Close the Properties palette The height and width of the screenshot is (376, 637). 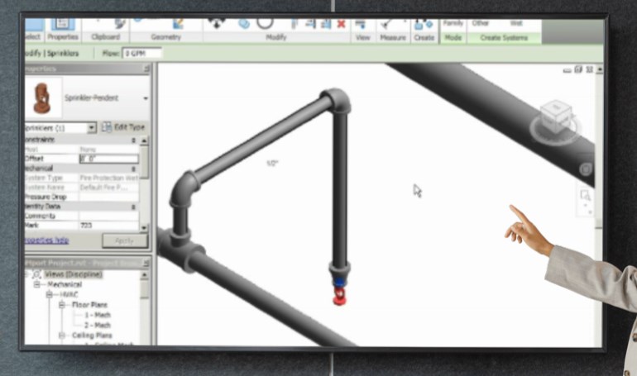[146, 69]
